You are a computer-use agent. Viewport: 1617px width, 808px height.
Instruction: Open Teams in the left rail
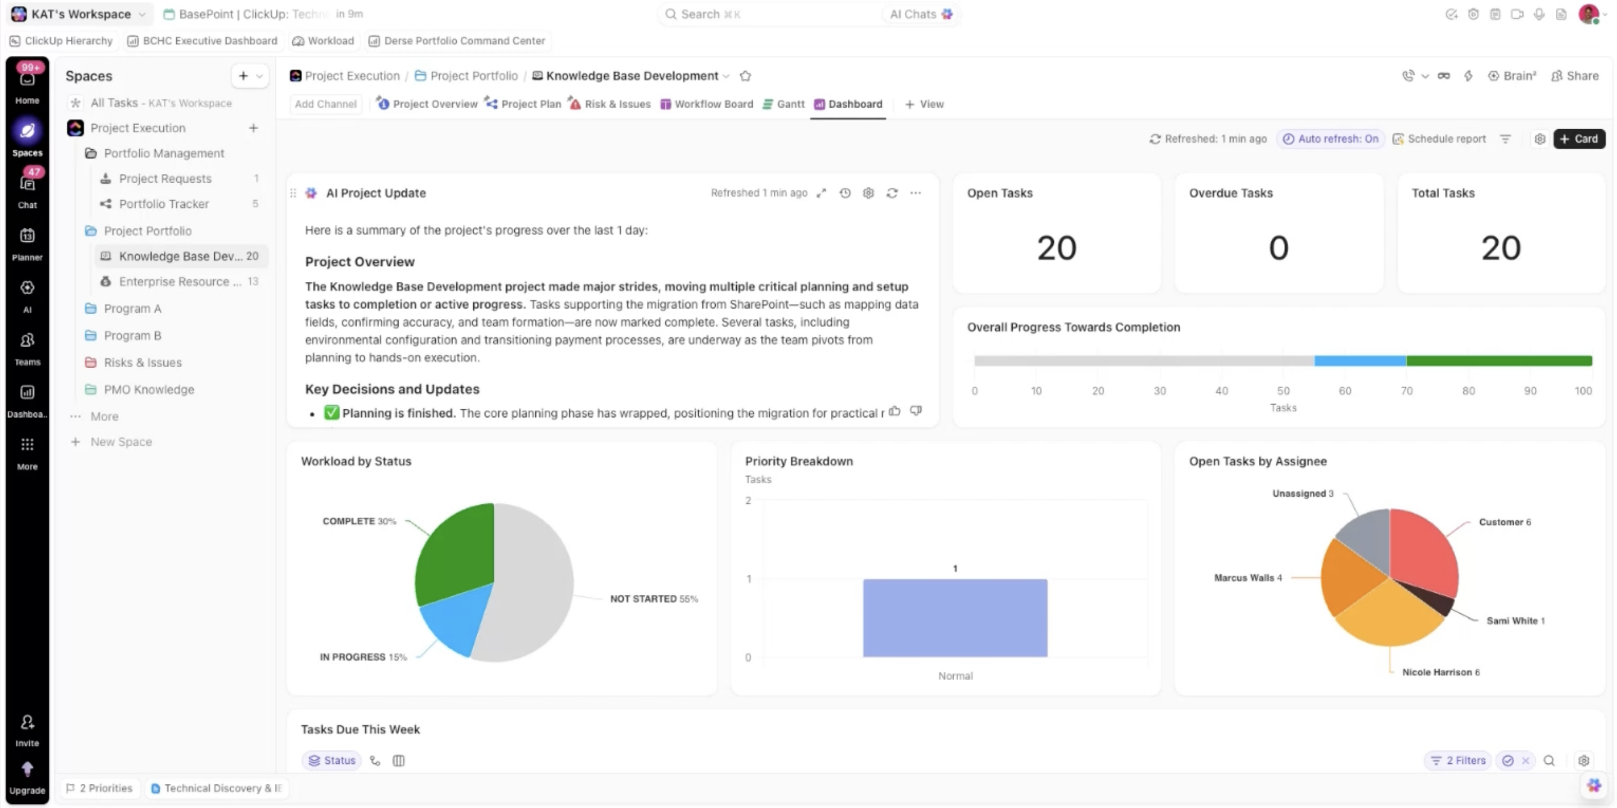27,341
